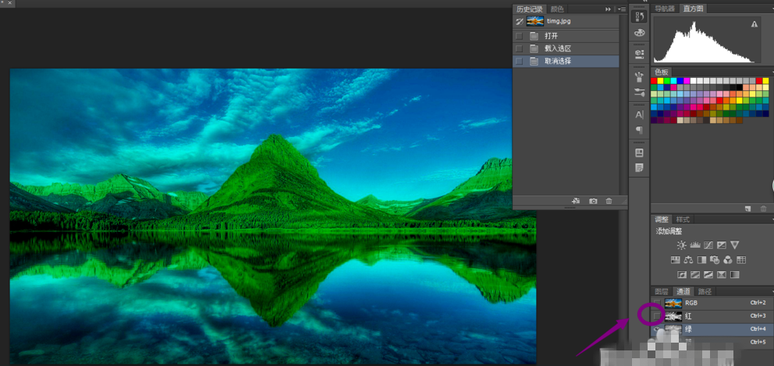Click the histogram cached data warning icon
Screen dimensions: 774x366
754,24
